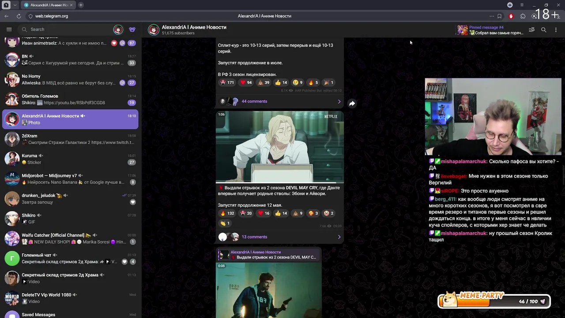Bookmark the page in address bar
The width and height of the screenshot is (565, 318).
(499, 16)
